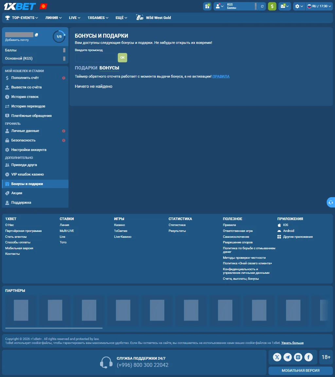Refresh the KGS balance with the reload icon
This screenshot has height=377, width=335.
pyautogui.click(x=262, y=6)
